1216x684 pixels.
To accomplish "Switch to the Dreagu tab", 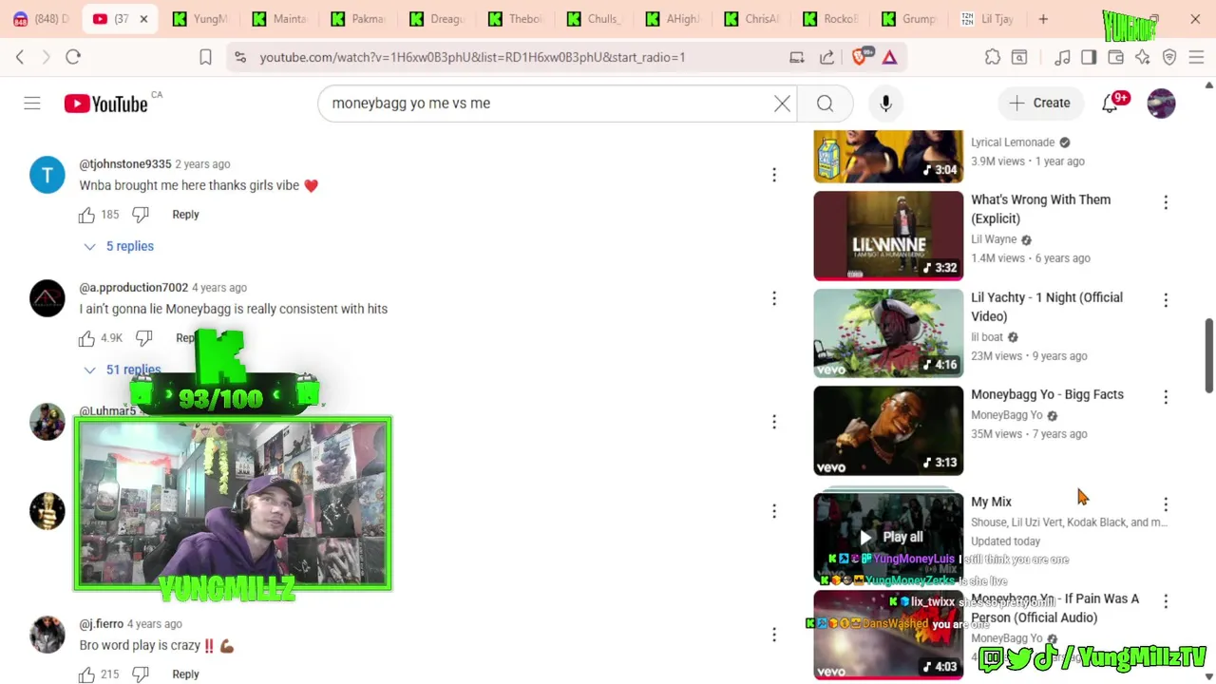I will 438,19.
